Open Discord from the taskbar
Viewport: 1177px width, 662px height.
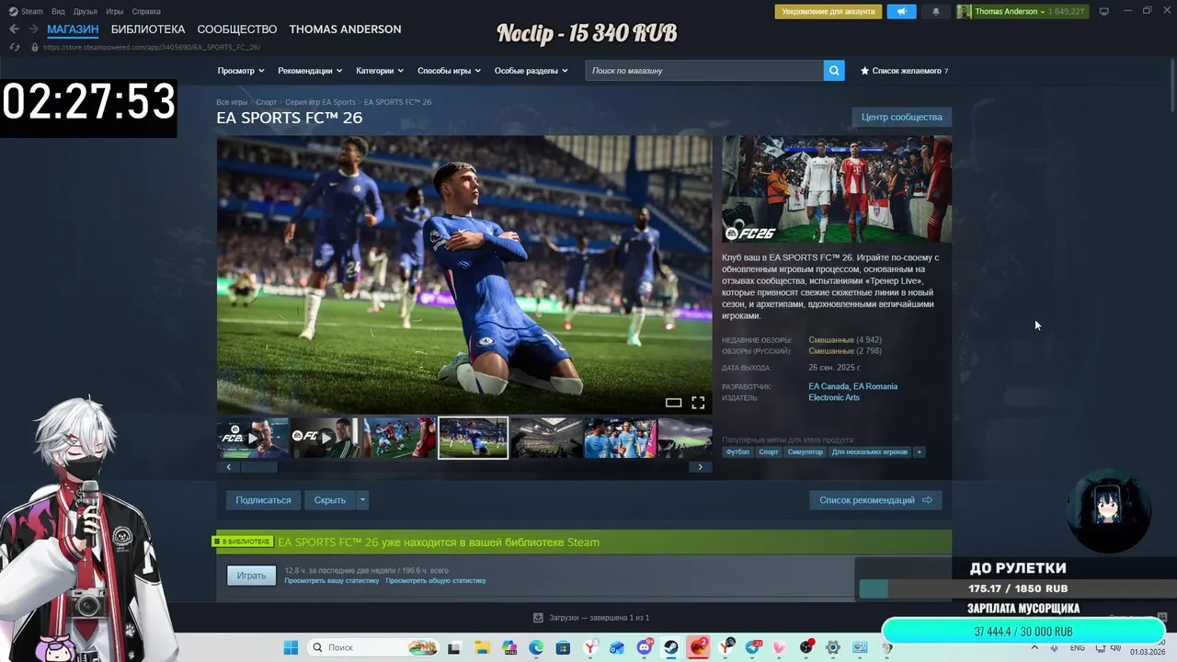tap(645, 647)
